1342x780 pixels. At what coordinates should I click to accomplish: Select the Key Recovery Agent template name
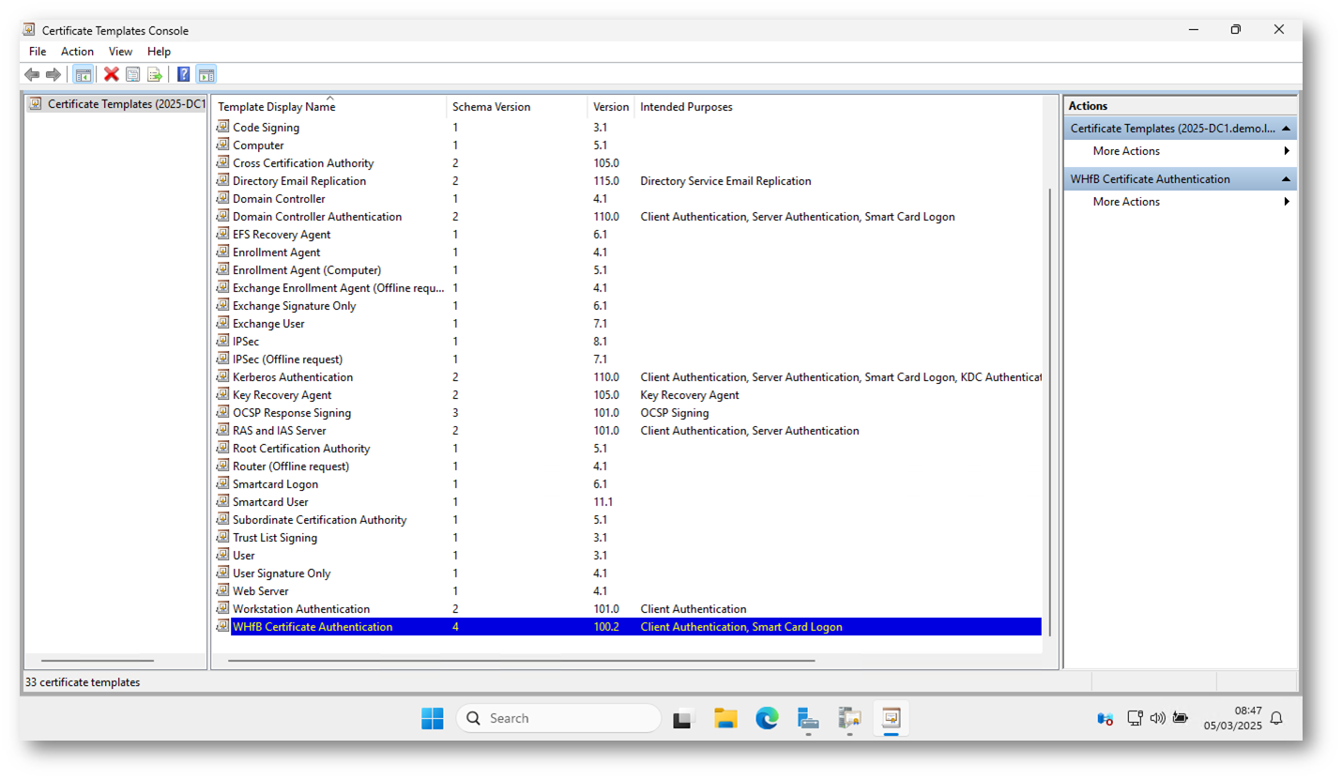282,394
